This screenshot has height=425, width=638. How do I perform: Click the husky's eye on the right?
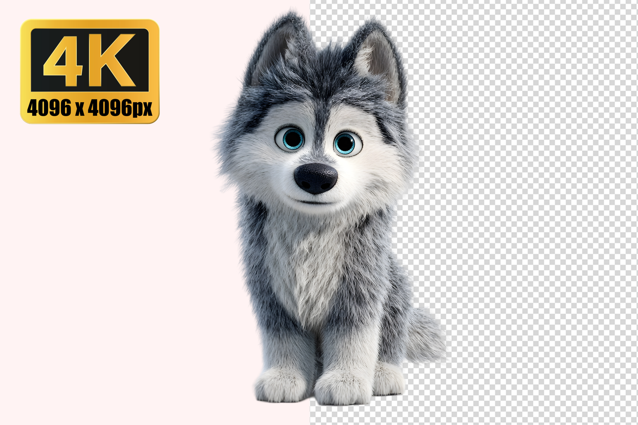(345, 144)
